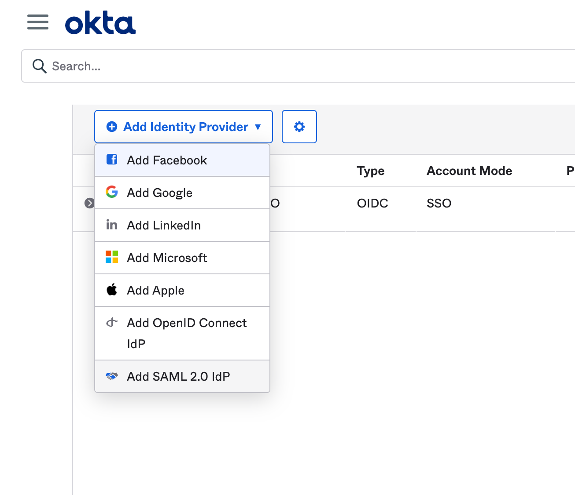Screen dimensions: 575x495
Task: Select Add LinkedIn from the menu
Action: 182,226
